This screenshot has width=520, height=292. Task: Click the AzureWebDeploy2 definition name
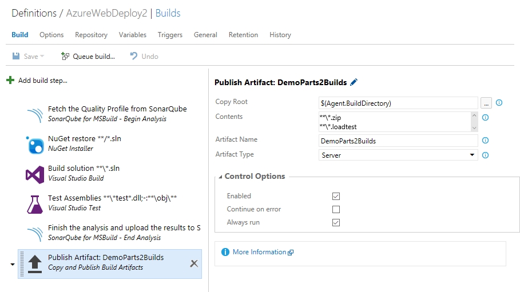click(x=106, y=13)
